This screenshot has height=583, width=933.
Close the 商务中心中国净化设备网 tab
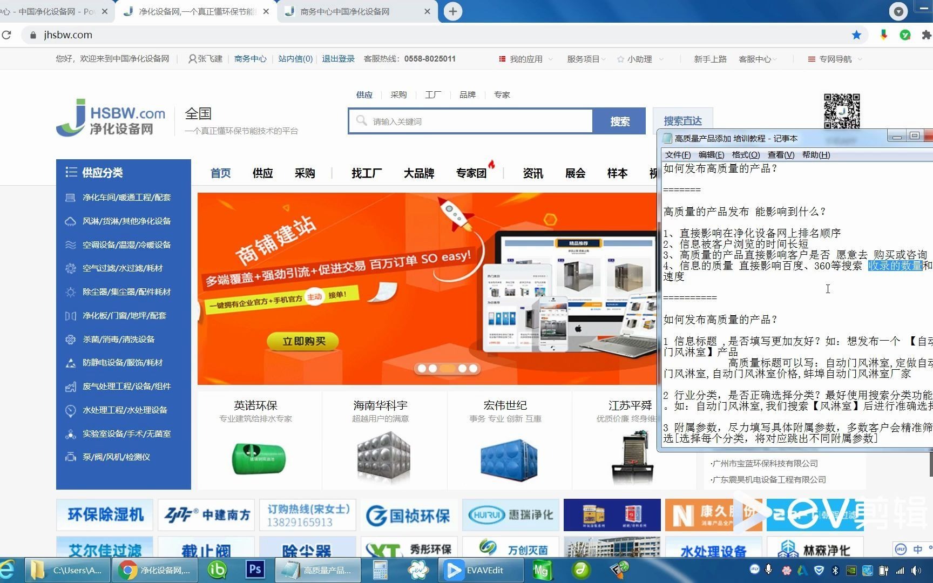pyautogui.click(x=427, y=11)
